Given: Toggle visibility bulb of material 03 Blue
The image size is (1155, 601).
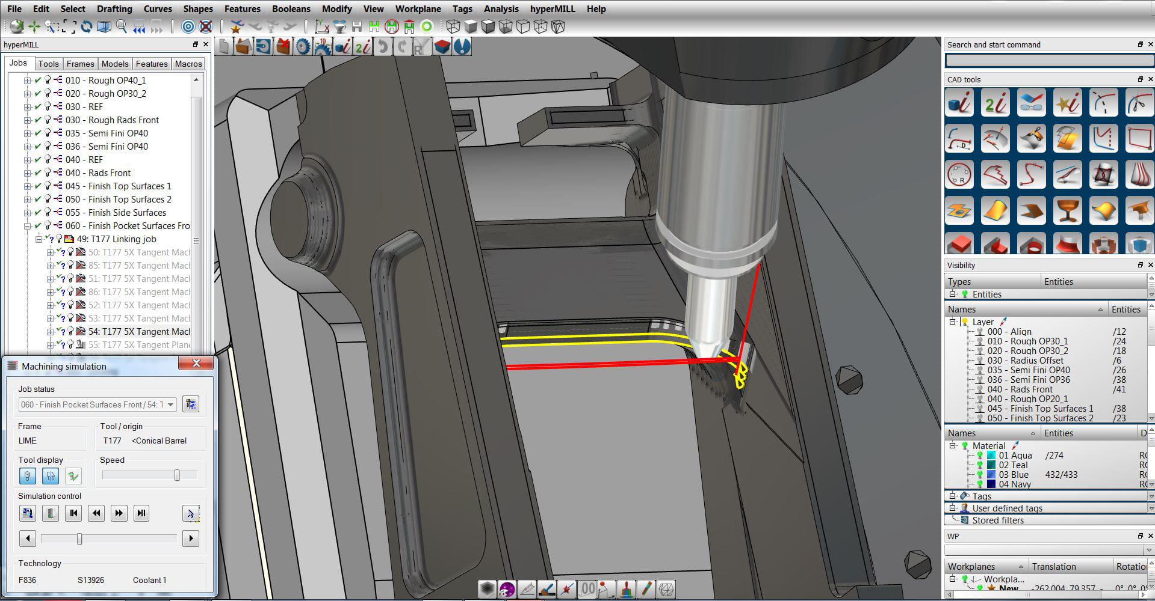Looking at the screenshot, I should pos(979,475).
